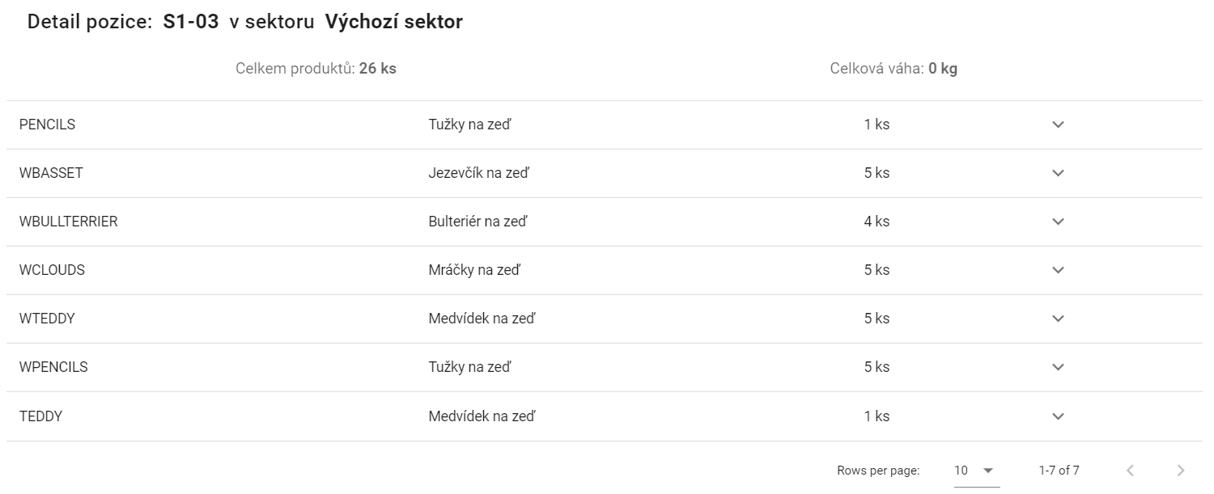
Task: Click Bulteriér na zeď product name
Action: (478, 222)
